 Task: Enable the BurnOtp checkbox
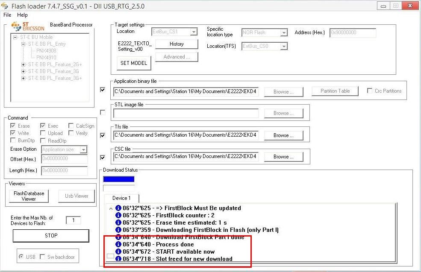point(13,140)
